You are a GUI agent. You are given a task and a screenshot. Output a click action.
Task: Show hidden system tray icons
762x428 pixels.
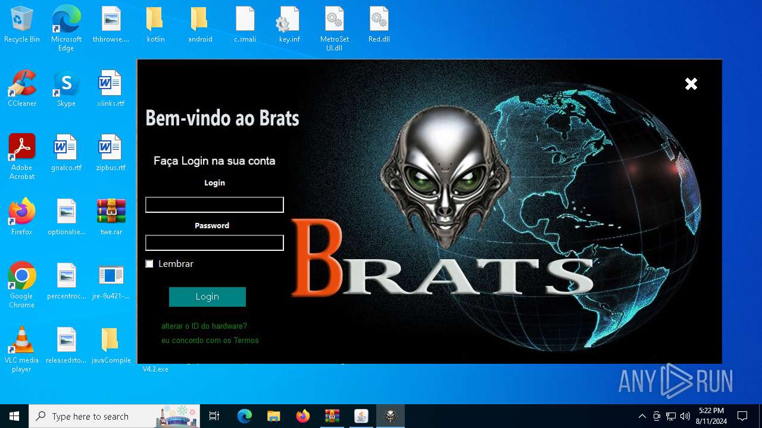642,416
